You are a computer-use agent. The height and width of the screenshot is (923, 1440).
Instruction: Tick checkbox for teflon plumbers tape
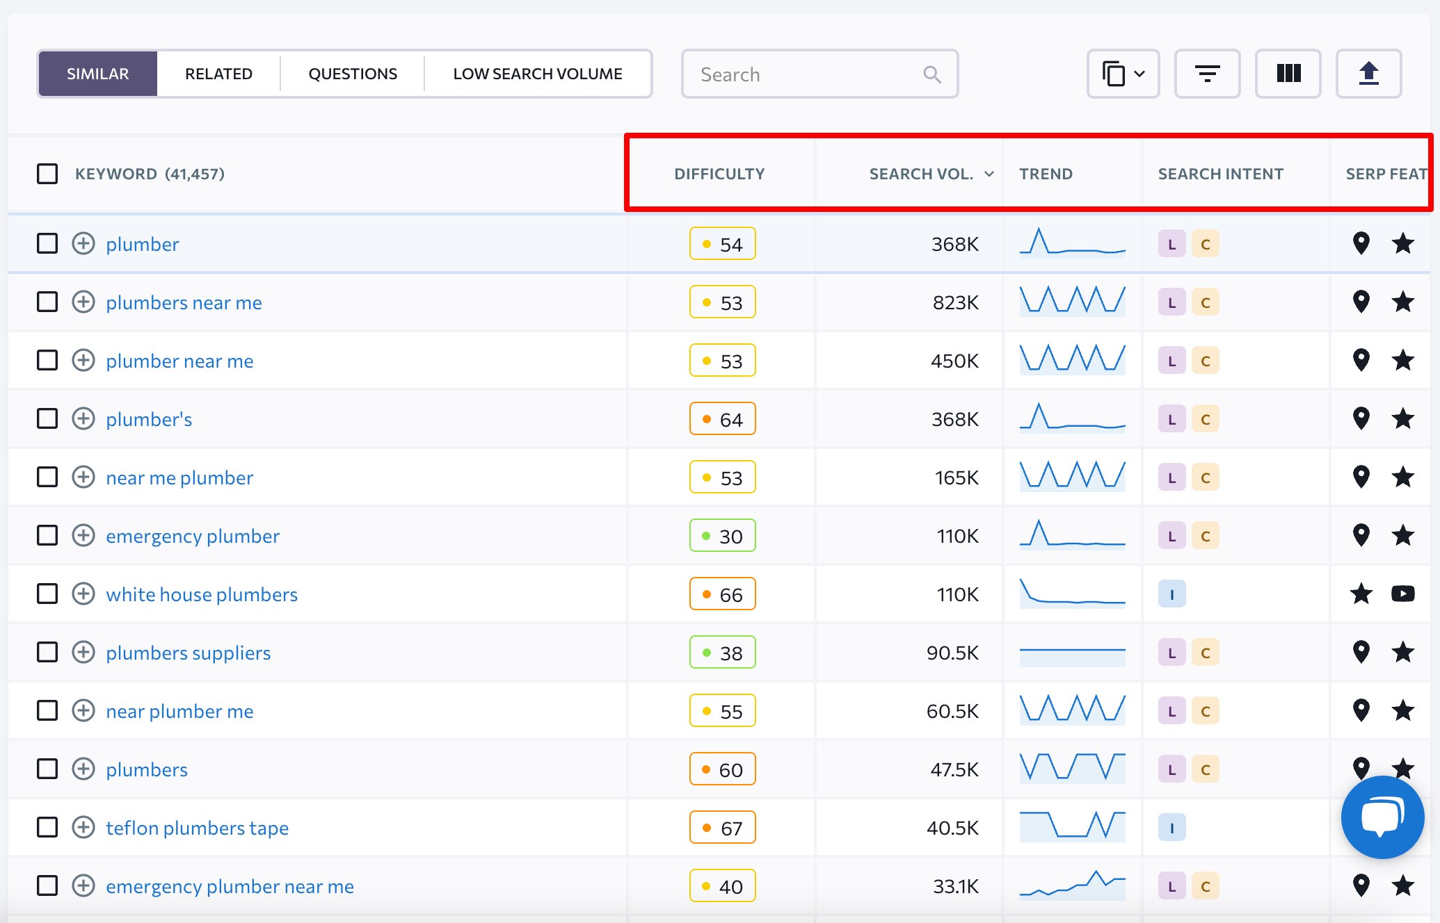coord(47,828)
